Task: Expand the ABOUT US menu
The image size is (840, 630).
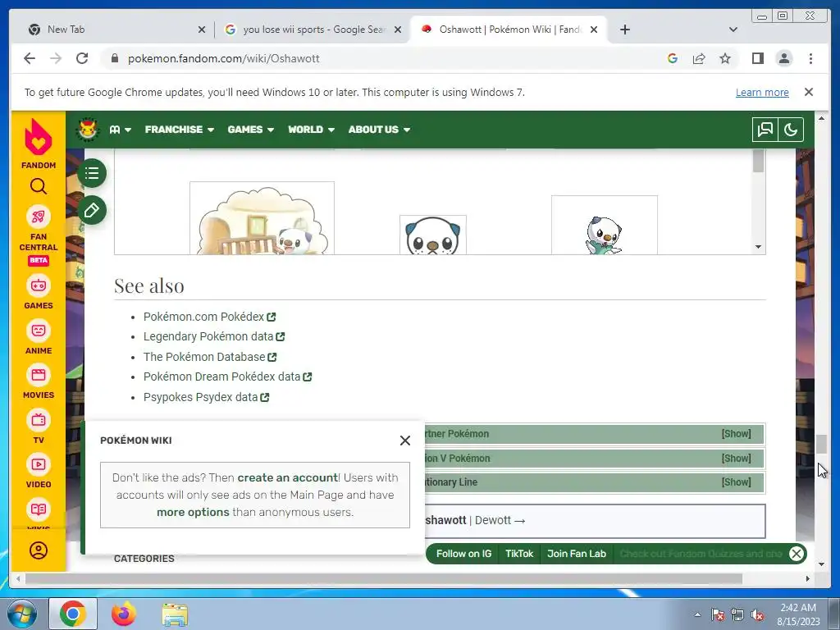Action: point(379,130)
